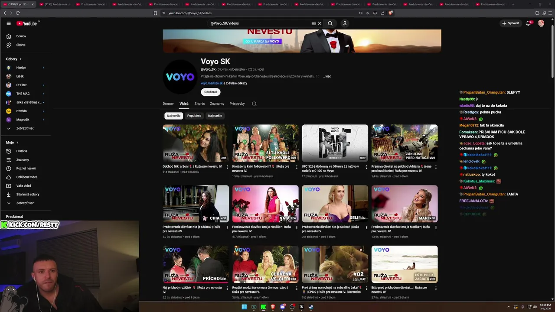Close the first browser tab

pos(33,4)
